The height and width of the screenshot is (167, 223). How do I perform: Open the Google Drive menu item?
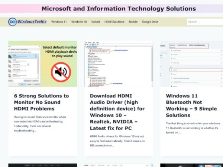(x=150, y=22)
